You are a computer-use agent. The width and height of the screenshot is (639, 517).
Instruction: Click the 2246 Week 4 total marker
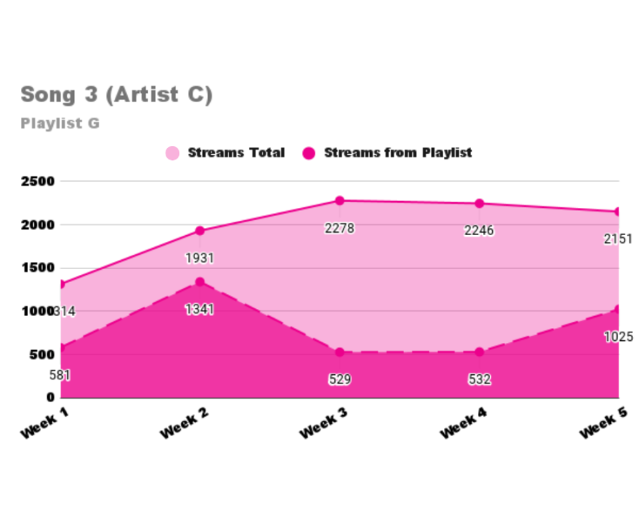tap(479, 203)
